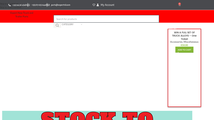Click the +353 87 655 6448 number link
214x120 pixels.
(39, 5)
